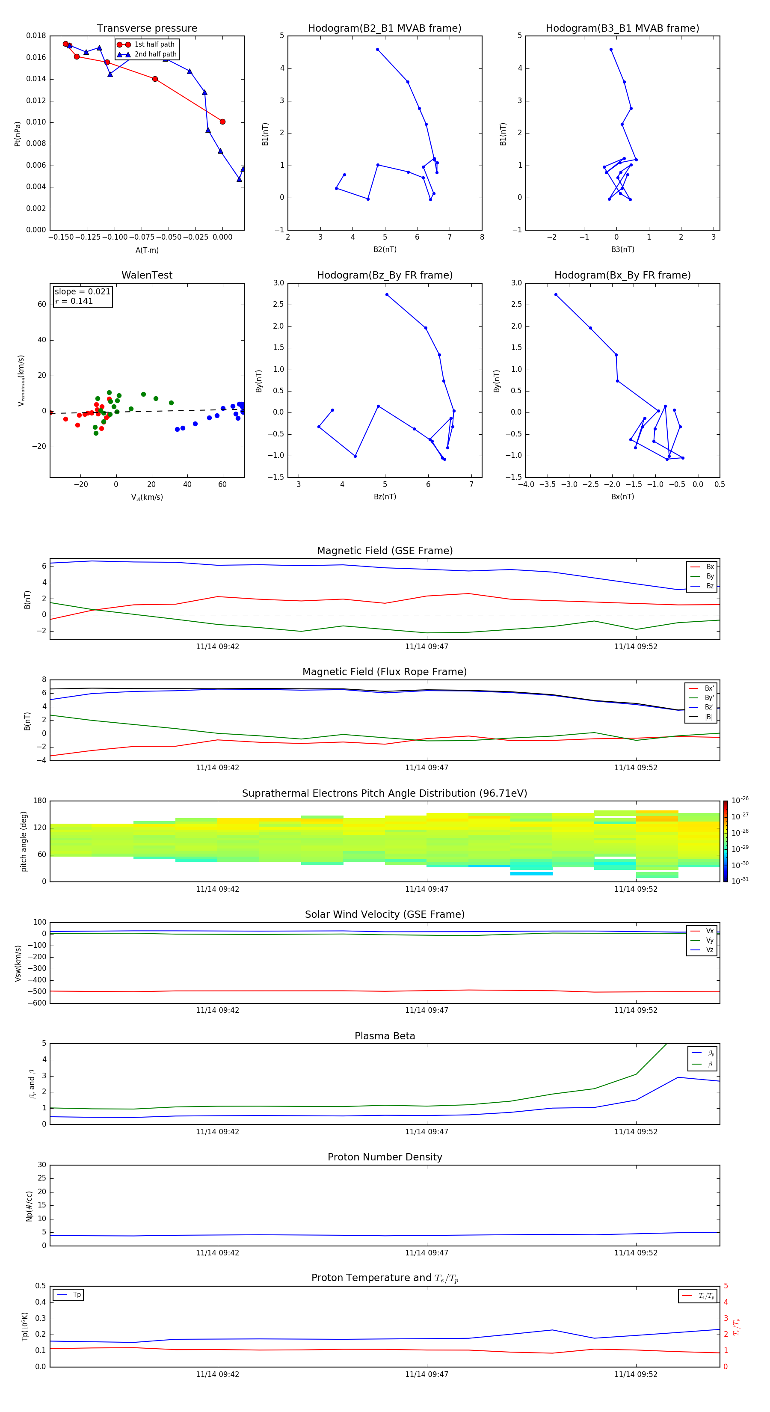770x1412 pixels.
Task: Click the 'Np(#/cc)' axis label
Action: [29, 1206]
